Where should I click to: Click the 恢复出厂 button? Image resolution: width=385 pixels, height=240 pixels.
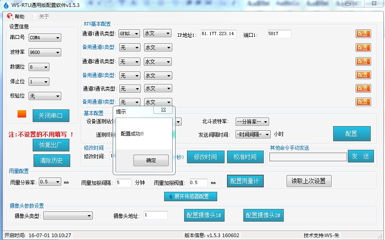tap(51, 145)
